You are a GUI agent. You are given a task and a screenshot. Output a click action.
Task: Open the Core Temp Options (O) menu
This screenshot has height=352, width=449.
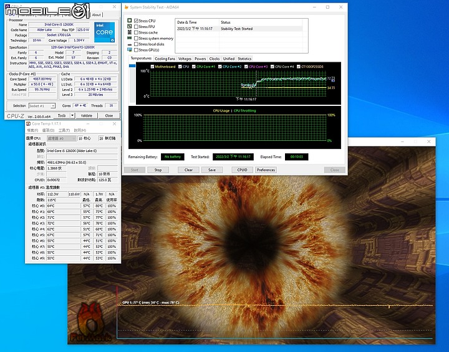[48, 130]
